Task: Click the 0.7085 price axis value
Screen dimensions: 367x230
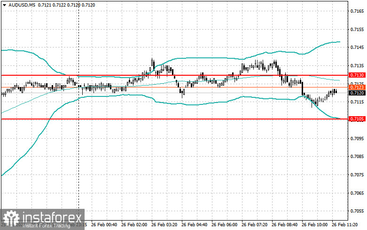Action: [357, 157]
